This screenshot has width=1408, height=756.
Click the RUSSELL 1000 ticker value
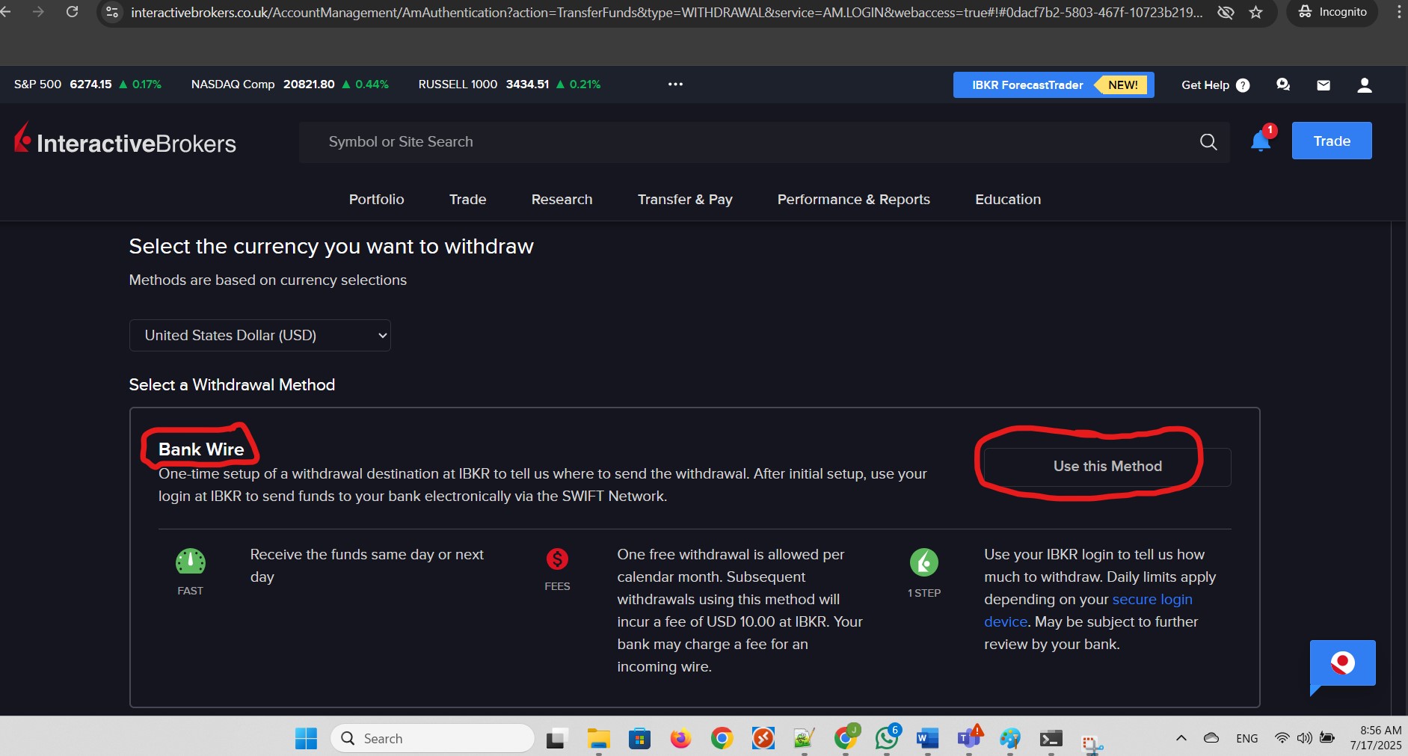(527, 84)
